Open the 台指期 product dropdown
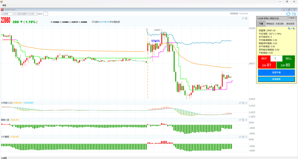 pyautogui.click(x=8, y=14)
